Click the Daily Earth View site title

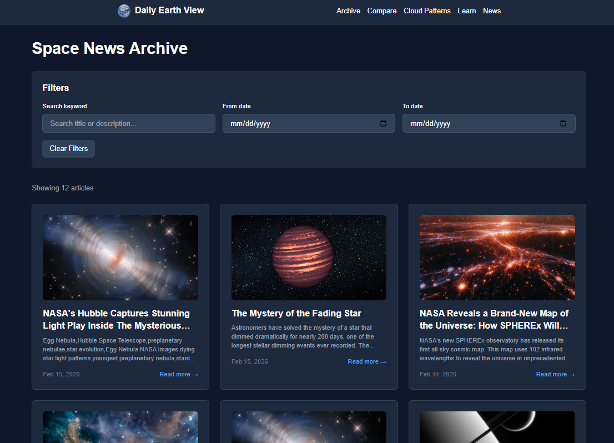[x=169, y=11]
